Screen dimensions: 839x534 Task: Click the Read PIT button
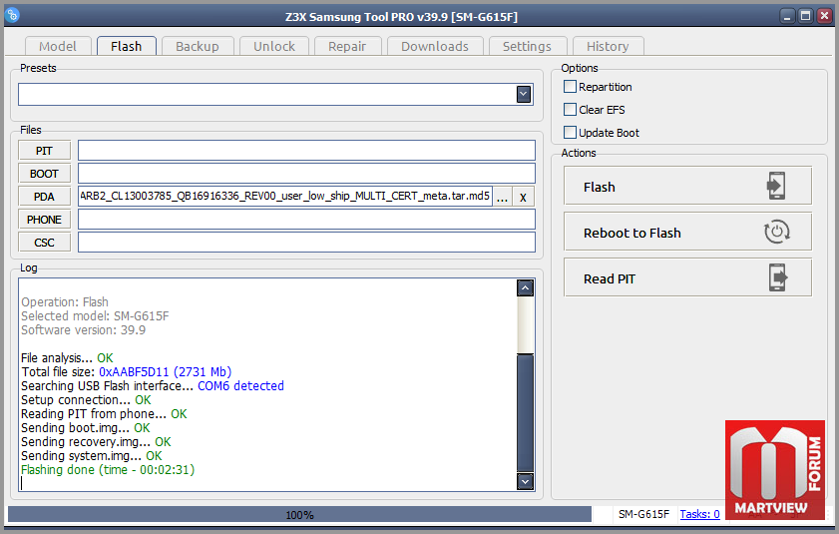[687, 278]
